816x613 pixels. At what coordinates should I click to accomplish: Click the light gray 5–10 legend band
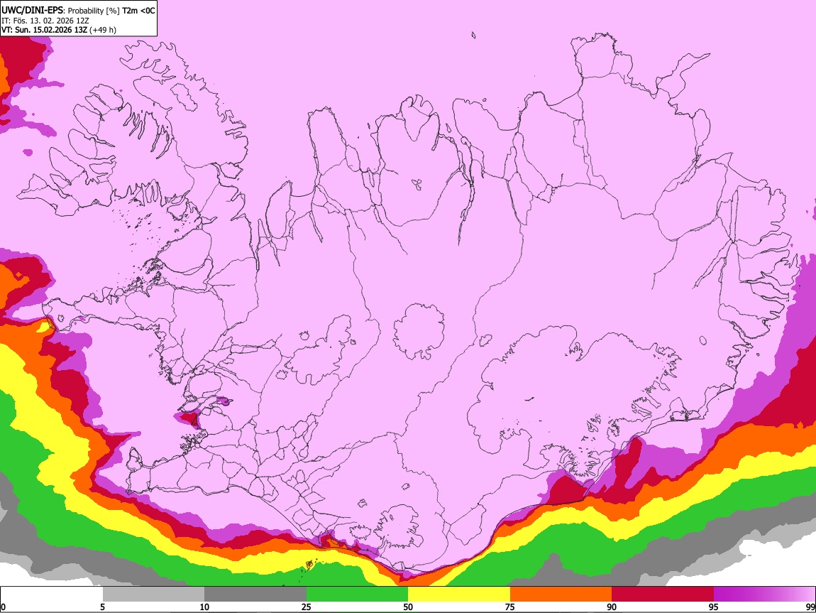pyautogui.click(x=153, y=595)
